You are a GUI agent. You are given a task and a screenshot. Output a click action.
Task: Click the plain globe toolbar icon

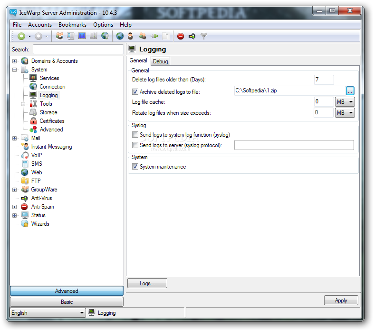pyautogui.click(x=120, y=36)
